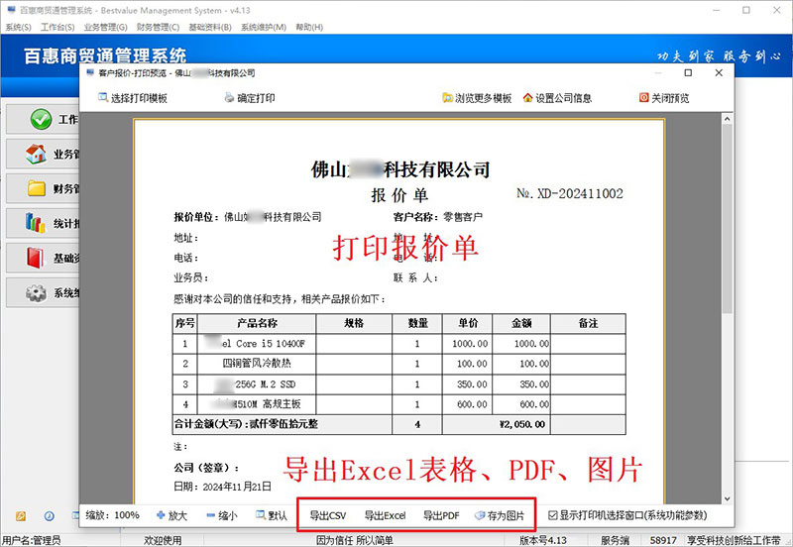Zoom out with 缩小 button
The width and height of the screenshot is (793, 547).
tap(221, 515)
